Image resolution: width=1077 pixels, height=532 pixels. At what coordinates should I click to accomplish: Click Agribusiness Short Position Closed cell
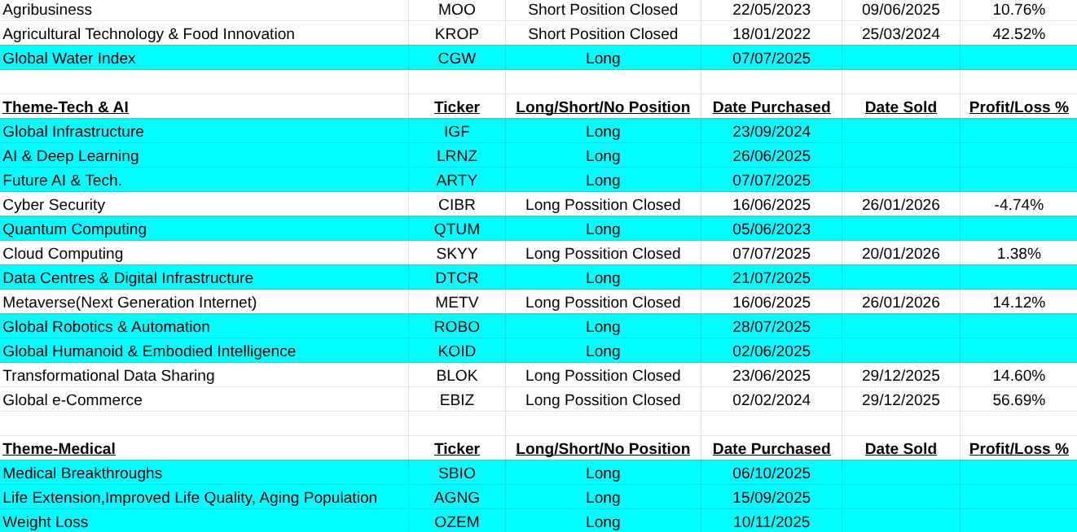pos(603,10)
